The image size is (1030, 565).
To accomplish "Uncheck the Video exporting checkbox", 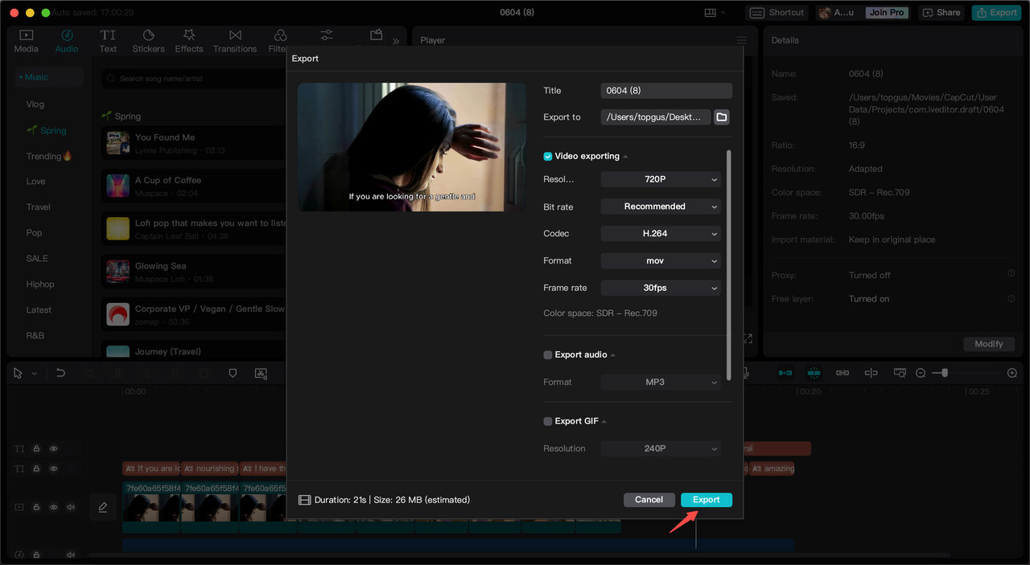I will pos(548,156).
